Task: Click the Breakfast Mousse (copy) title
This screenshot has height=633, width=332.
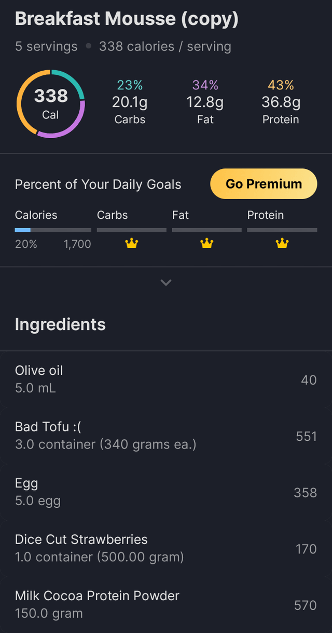Action: [127, 19]
